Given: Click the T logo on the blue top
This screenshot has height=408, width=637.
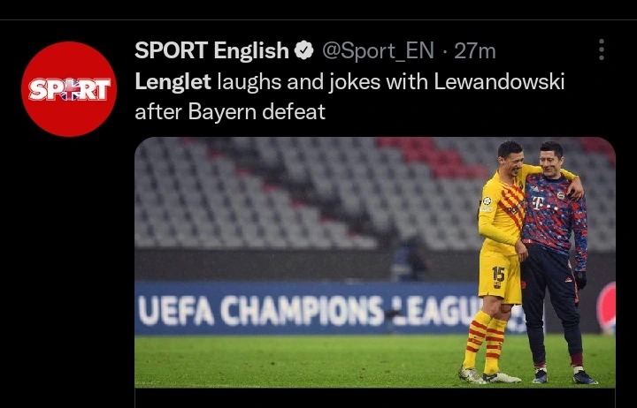Looking at the screenshot, I should pyautogui.click(x=537, y=201).
